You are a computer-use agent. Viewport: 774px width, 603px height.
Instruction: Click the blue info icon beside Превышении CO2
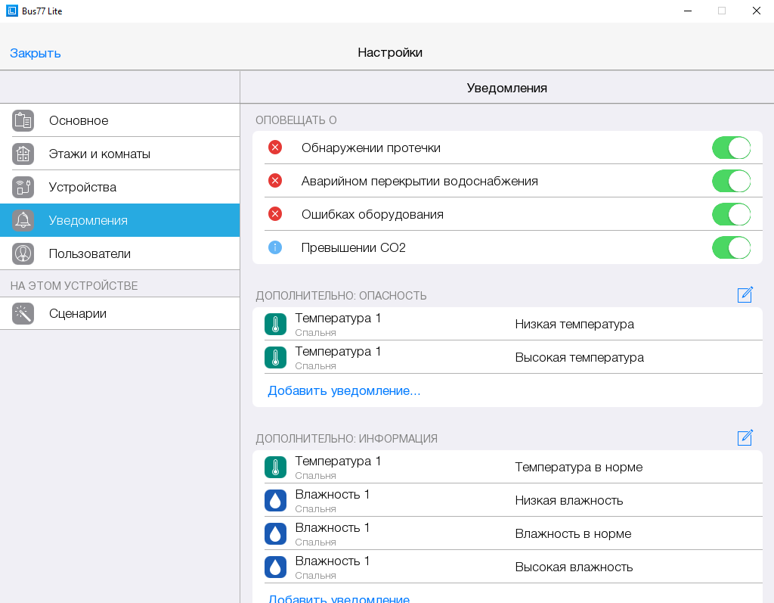(x=275, y=247)
